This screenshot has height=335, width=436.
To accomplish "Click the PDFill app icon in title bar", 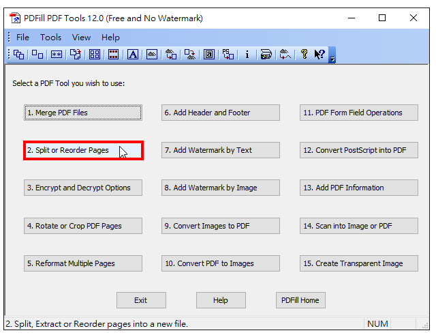I will point(15,18).
